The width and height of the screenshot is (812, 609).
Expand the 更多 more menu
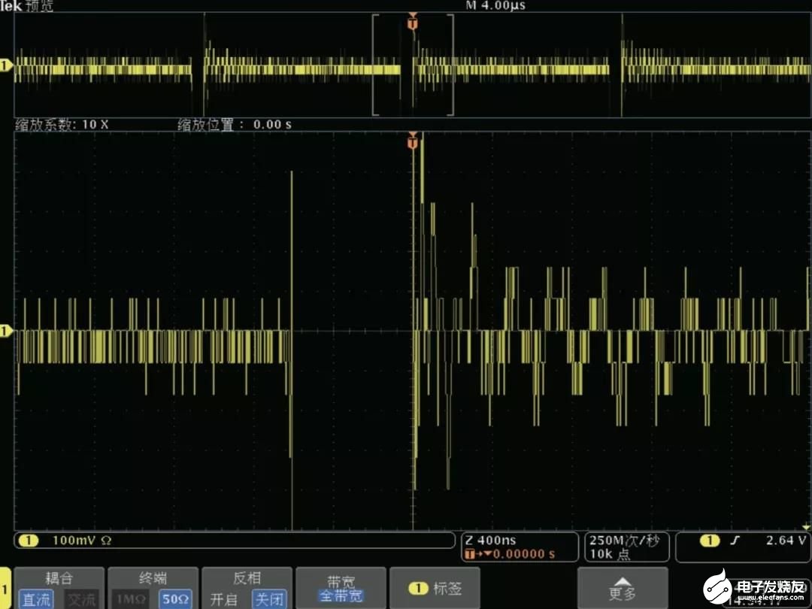point(623,588)
